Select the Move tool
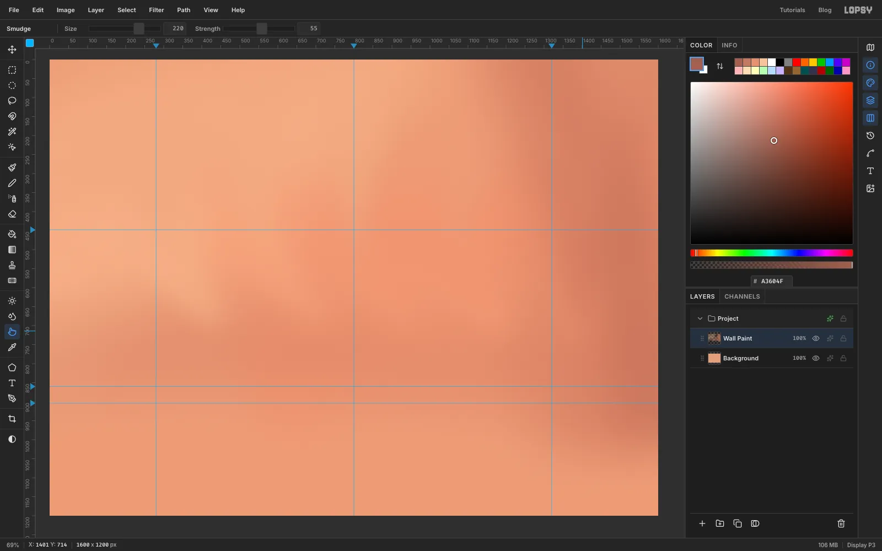This screenshot has height=551, width=882. (12, 50)
